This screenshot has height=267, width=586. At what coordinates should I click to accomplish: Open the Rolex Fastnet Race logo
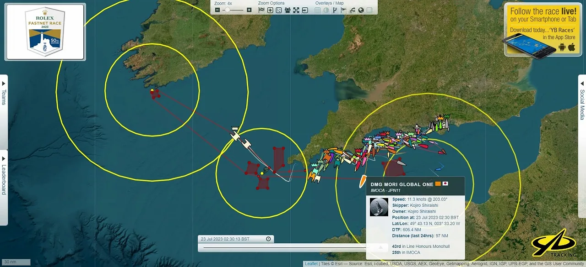point(45,32)
